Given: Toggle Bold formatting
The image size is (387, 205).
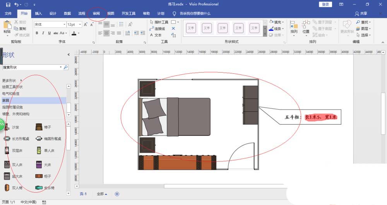Looking at the screenshot, I should click(x=37, y=33).
